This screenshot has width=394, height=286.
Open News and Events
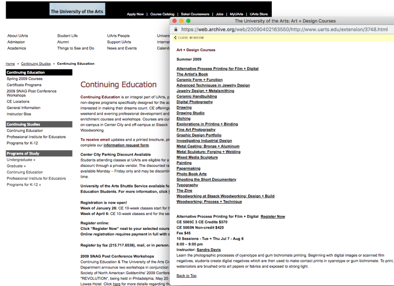(x=122, y=48)
